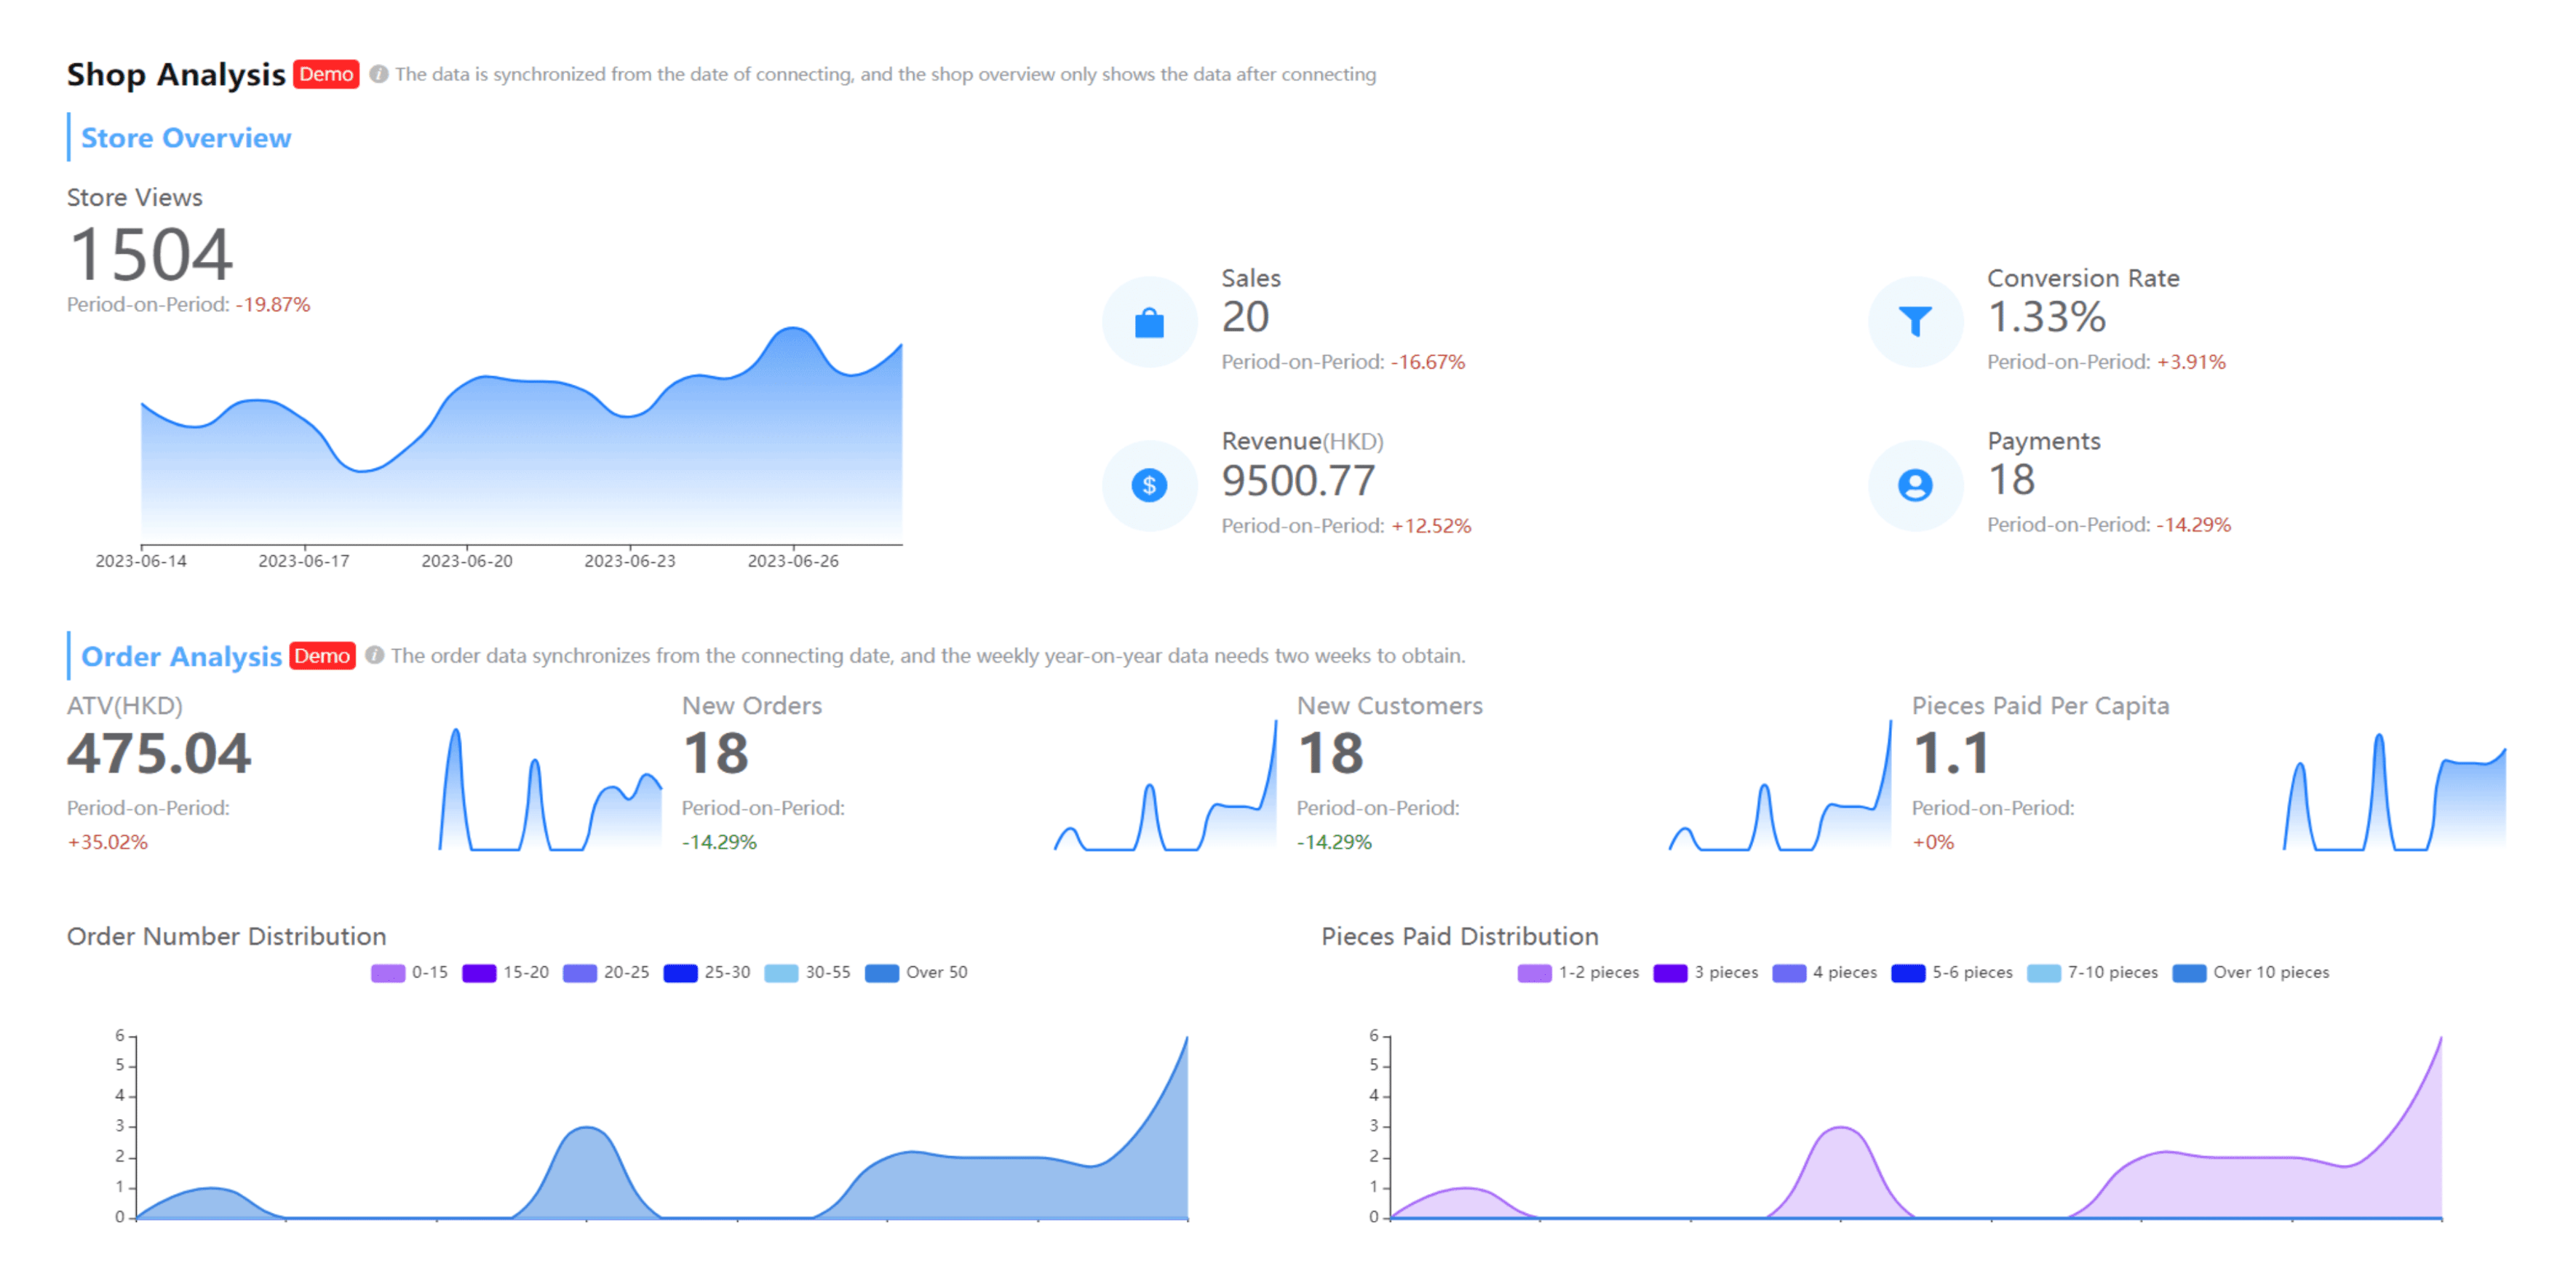Viewport: 2576px width, 1266px height.
Task: Click the Payments user icon
Action: [x=1914, y=486]
